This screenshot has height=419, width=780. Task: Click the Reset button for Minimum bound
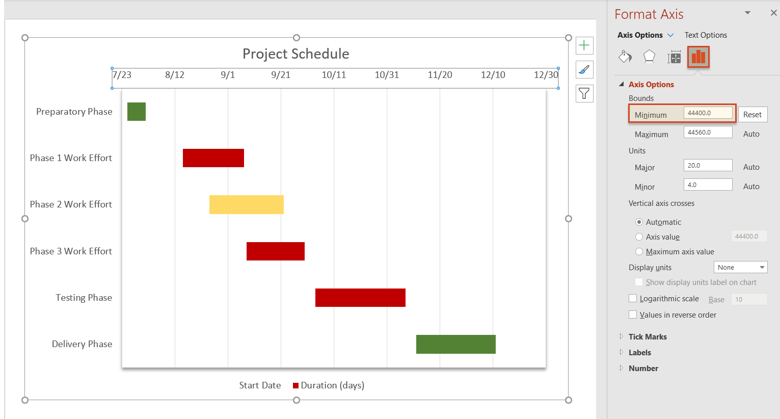752,114
